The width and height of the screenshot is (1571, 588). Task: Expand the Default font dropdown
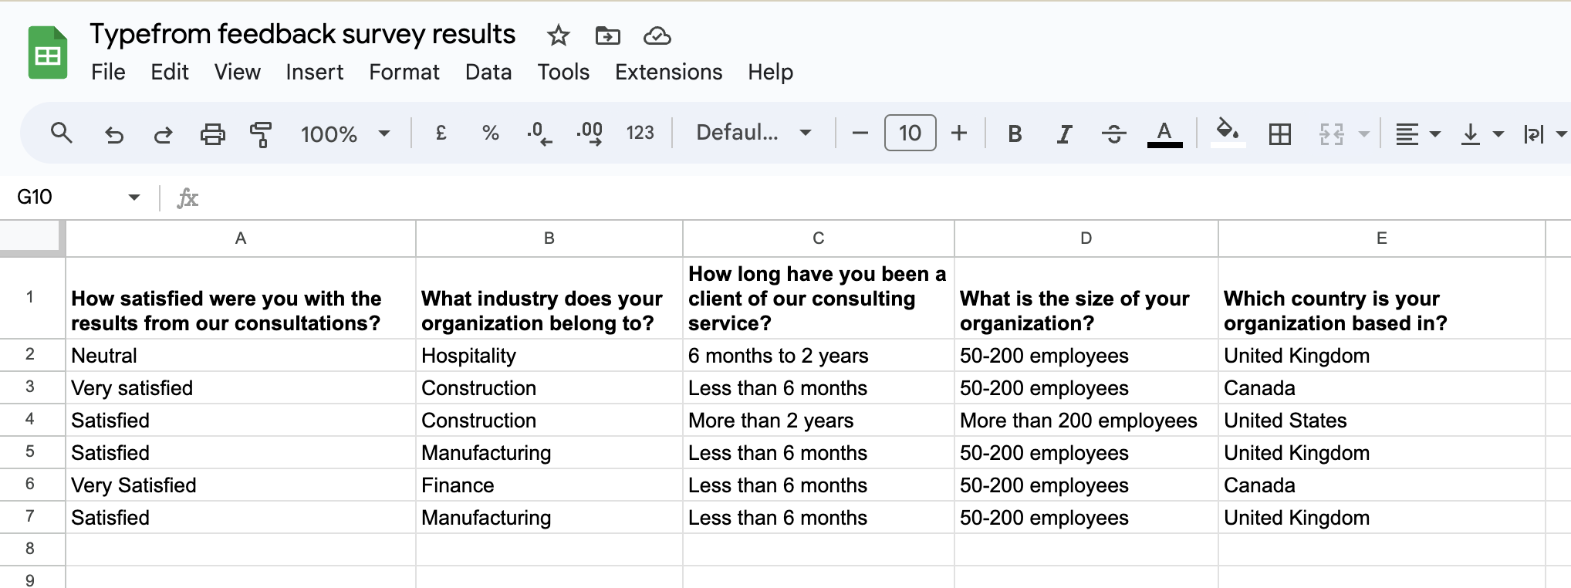coord(754,133)
